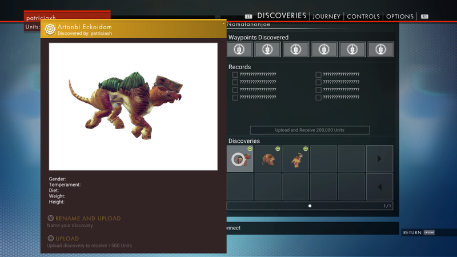Click upload status badge on second discovery
Viewport: 457px width, 257px height.
[x=278, y=148]
